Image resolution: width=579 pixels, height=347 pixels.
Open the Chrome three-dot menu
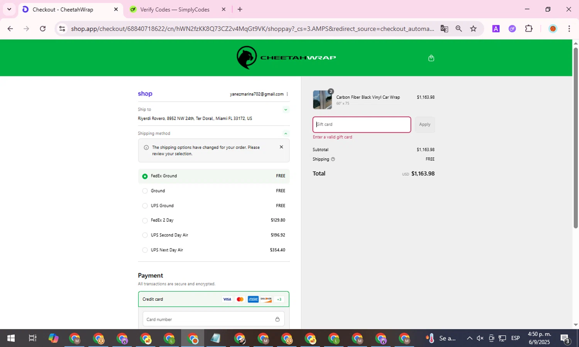click(x=569, y=29)
